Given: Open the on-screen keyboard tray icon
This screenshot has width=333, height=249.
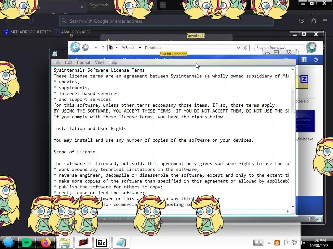Looking at the screenshot, I should 258,243.
